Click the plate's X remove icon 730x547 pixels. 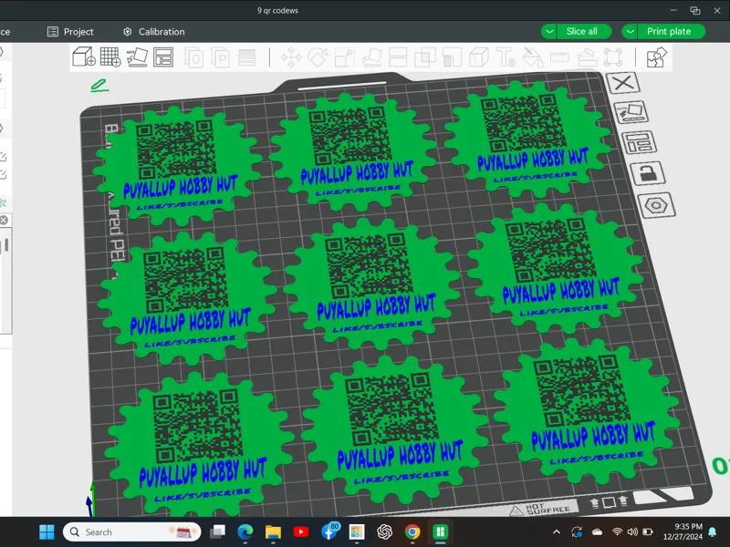click(x=623, y=83)
